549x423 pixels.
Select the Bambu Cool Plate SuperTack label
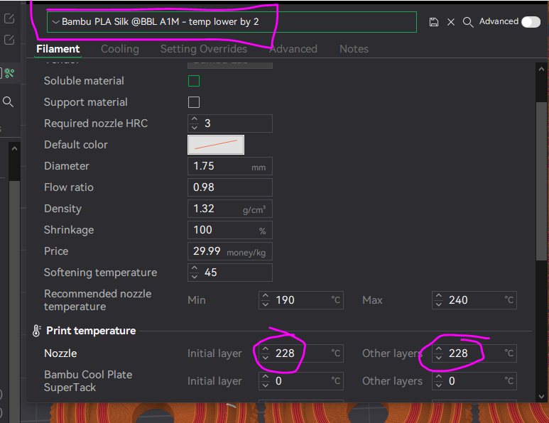88,381
